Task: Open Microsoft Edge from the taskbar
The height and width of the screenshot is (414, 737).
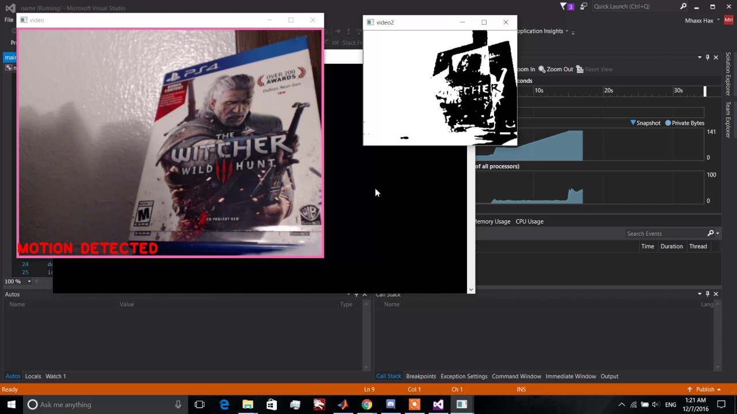Action: (224, 405)
